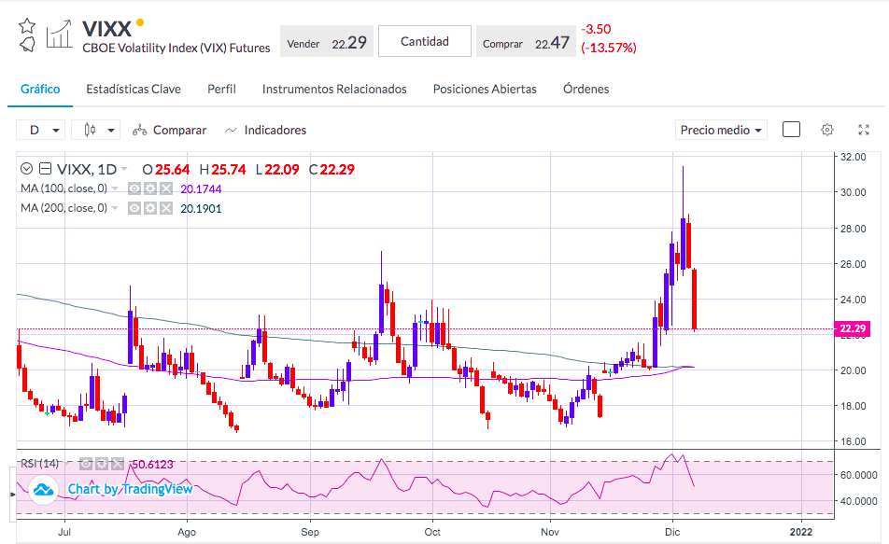889x544 pixels.
Task: Hide the MA 200 indicator via eye
Action: pos(134,208)
